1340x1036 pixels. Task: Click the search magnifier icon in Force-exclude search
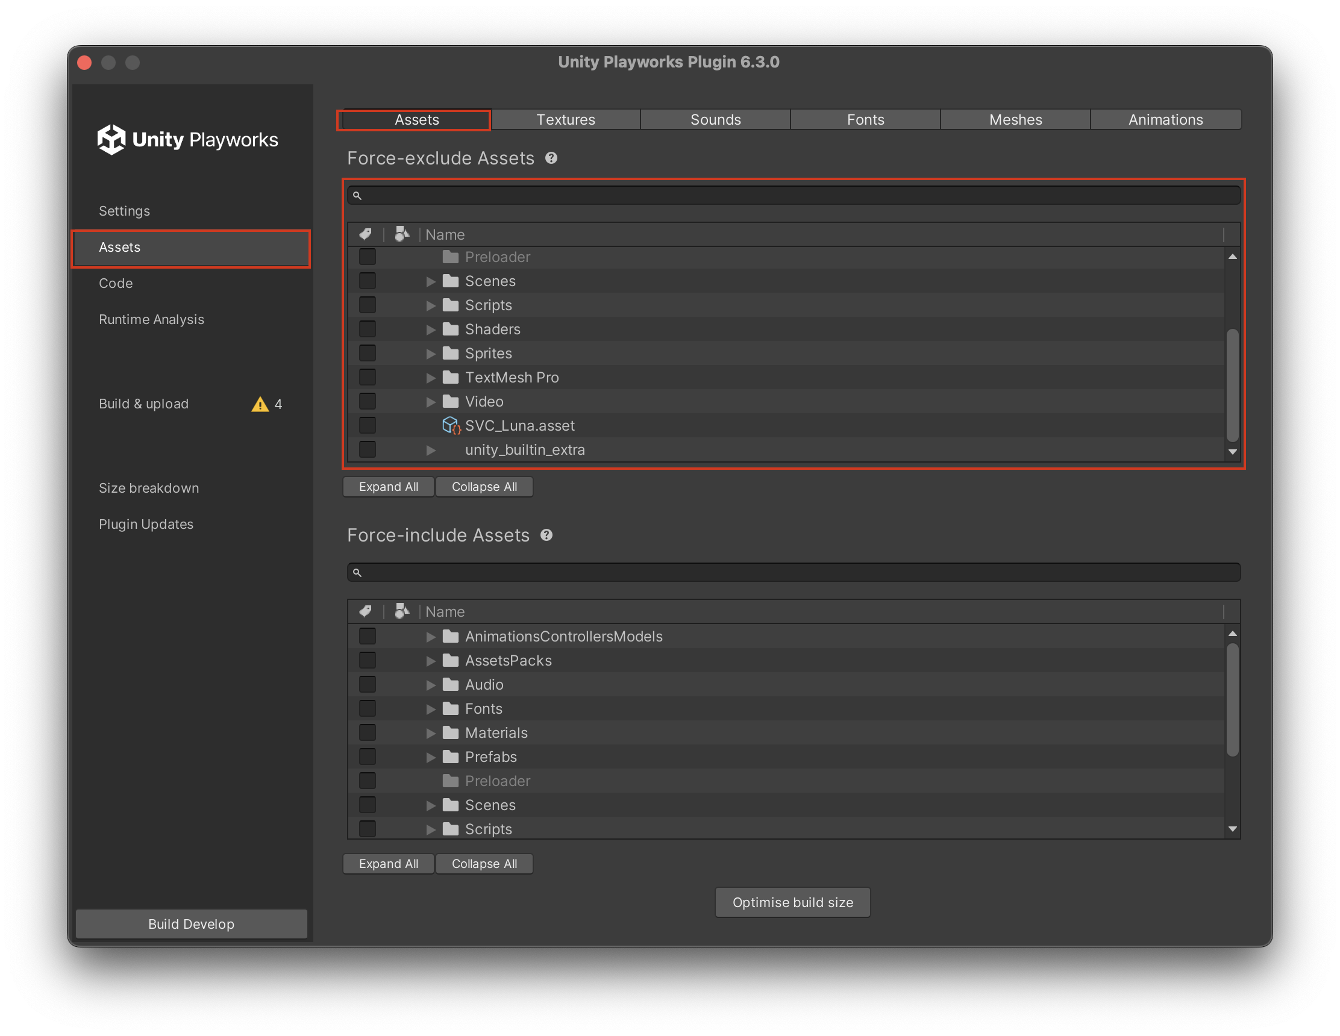click(357, 196)
